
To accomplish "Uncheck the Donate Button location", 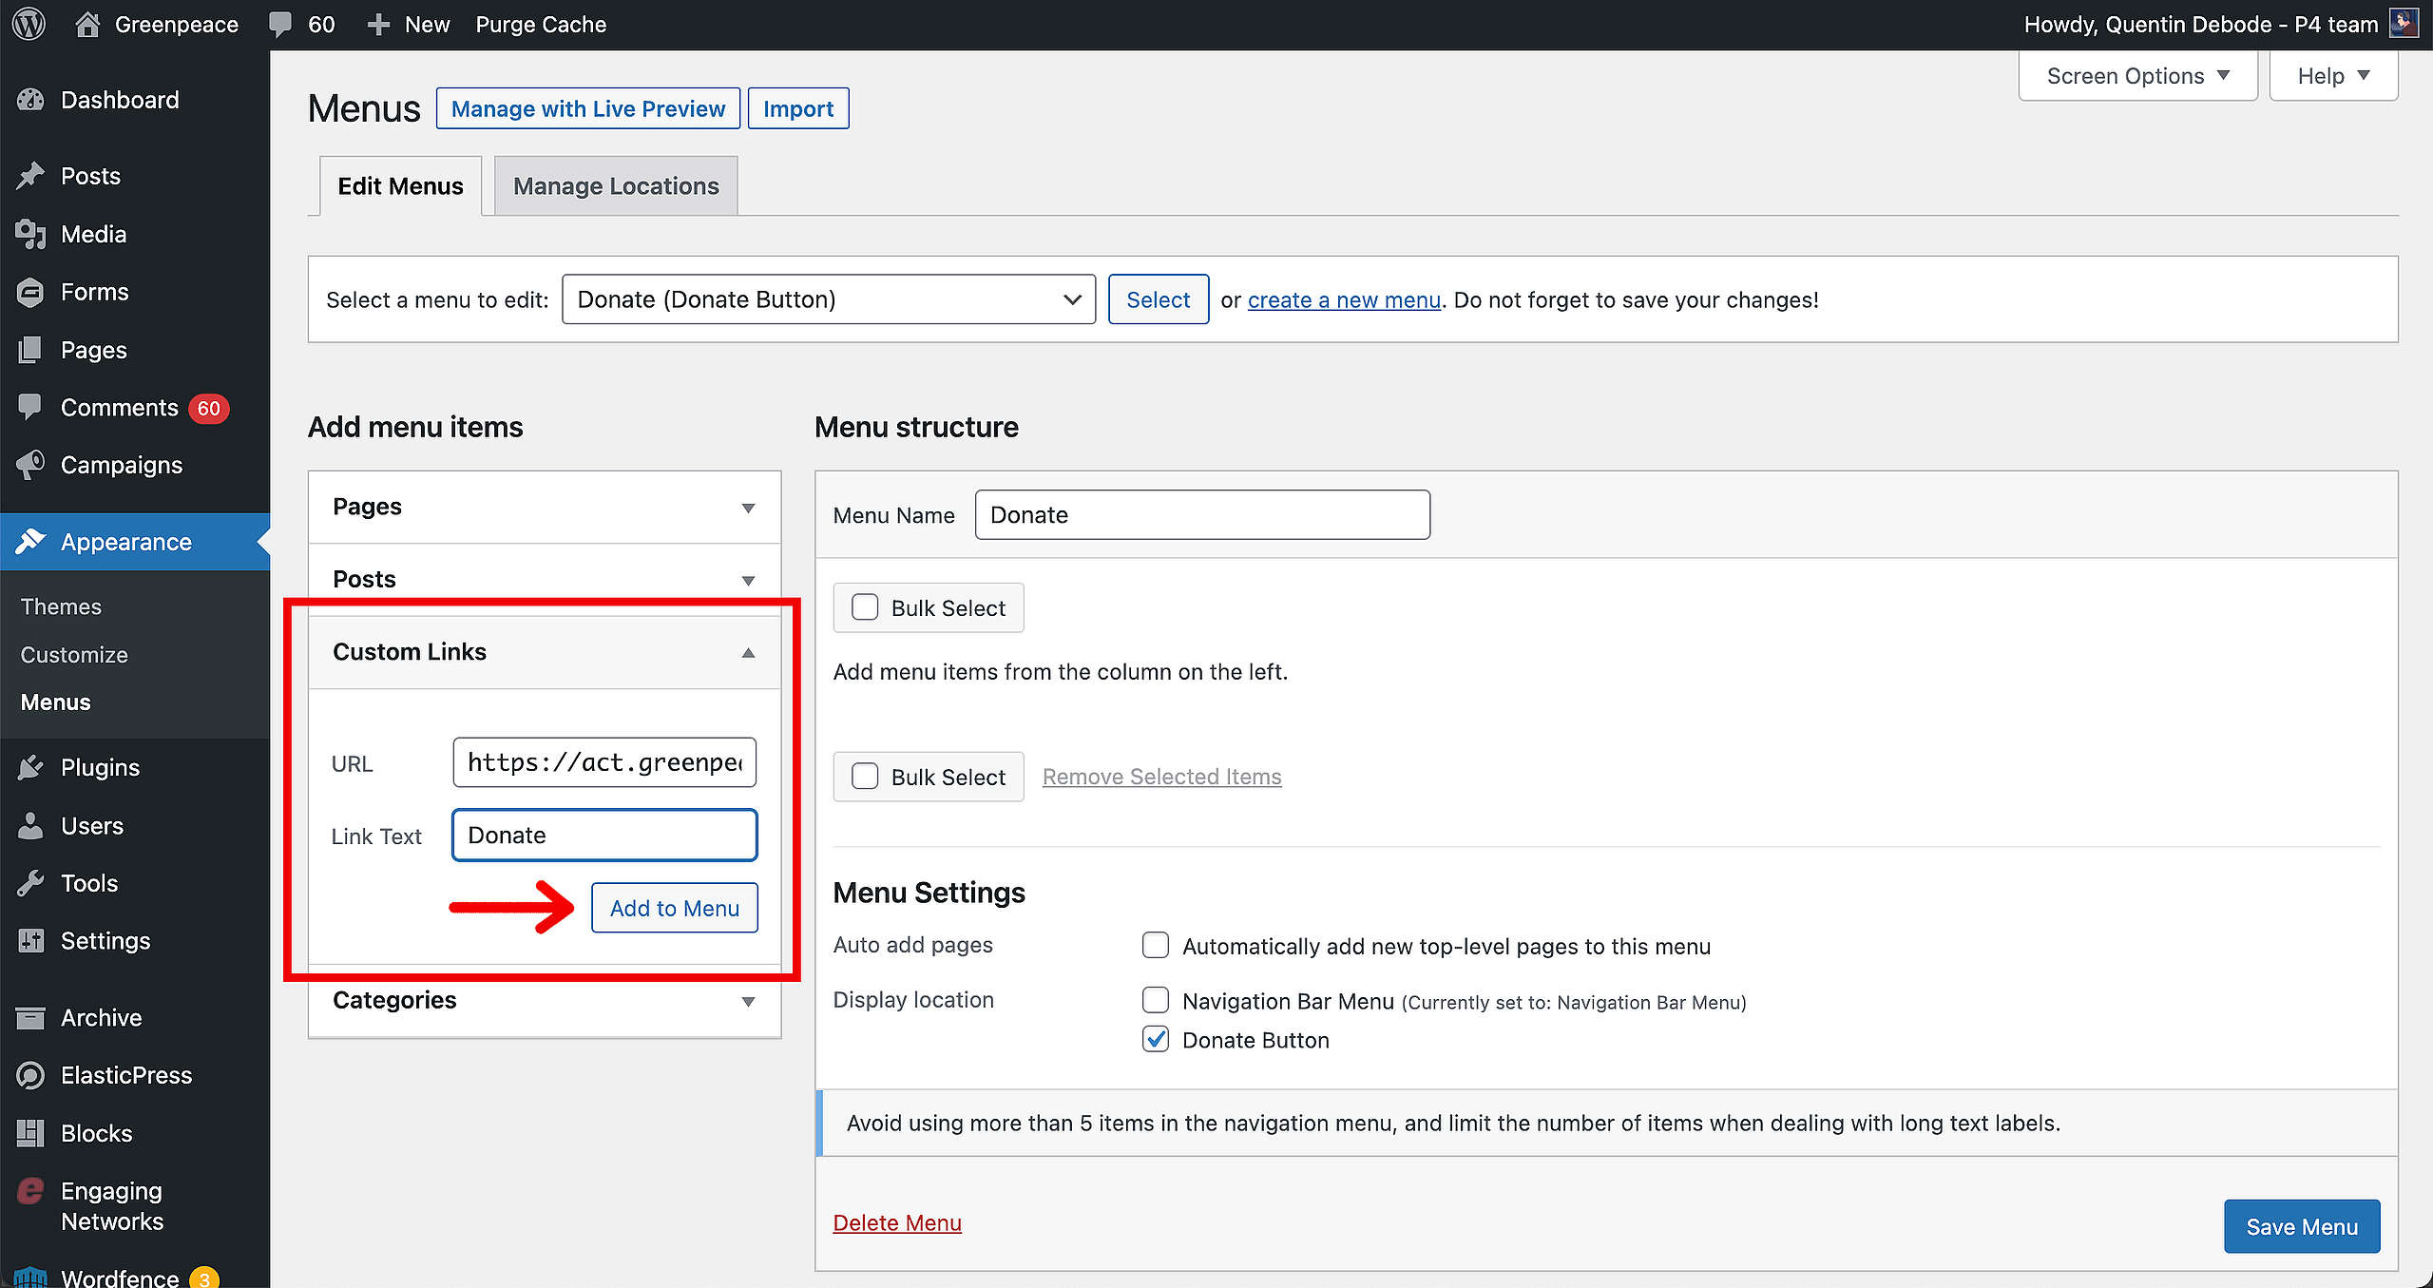I will coord(1156,1039).
